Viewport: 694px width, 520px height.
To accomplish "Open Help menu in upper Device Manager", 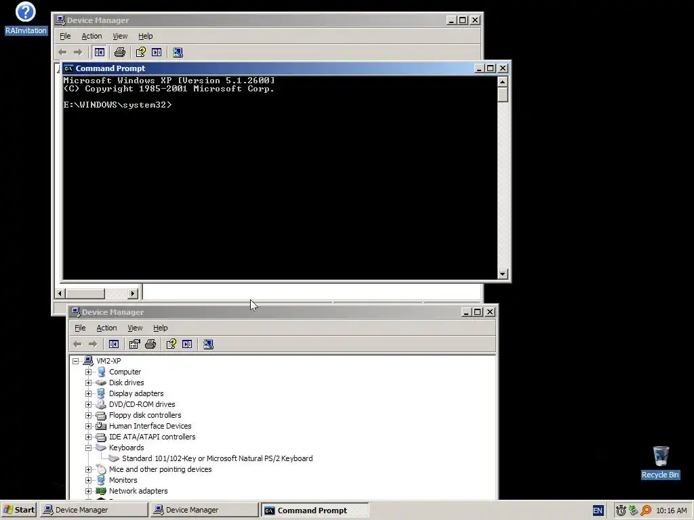I will pos(145,37).
